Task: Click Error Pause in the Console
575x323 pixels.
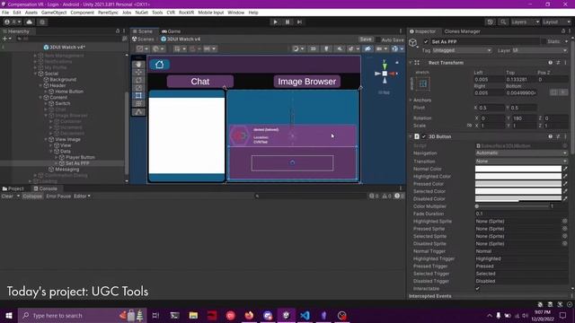Action: click(x=58, y=196)
